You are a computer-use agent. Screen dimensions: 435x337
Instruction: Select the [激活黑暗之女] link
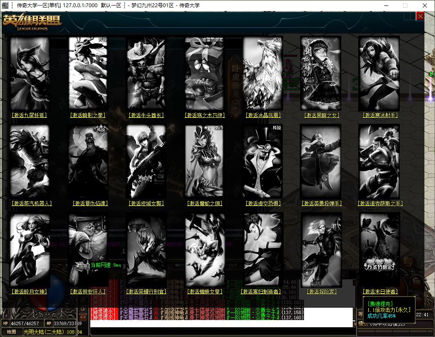tap(322, 115)
